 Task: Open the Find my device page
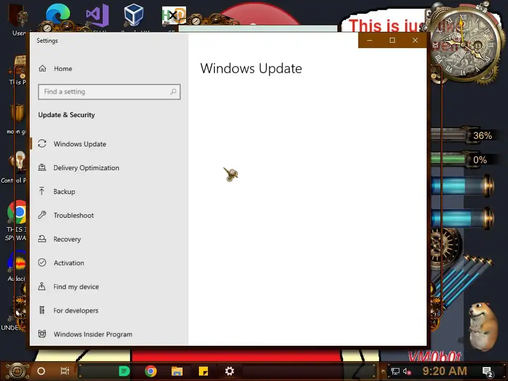click(109, 287)
